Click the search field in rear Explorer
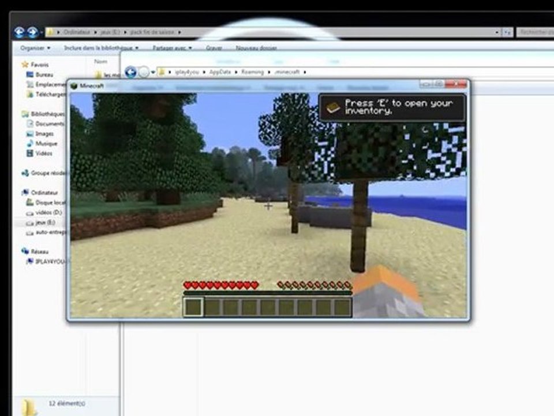 pos(535,32)
